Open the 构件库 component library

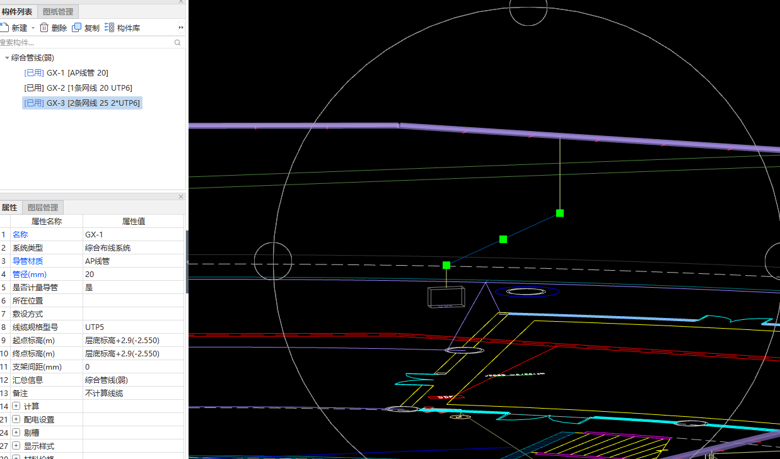122,28
